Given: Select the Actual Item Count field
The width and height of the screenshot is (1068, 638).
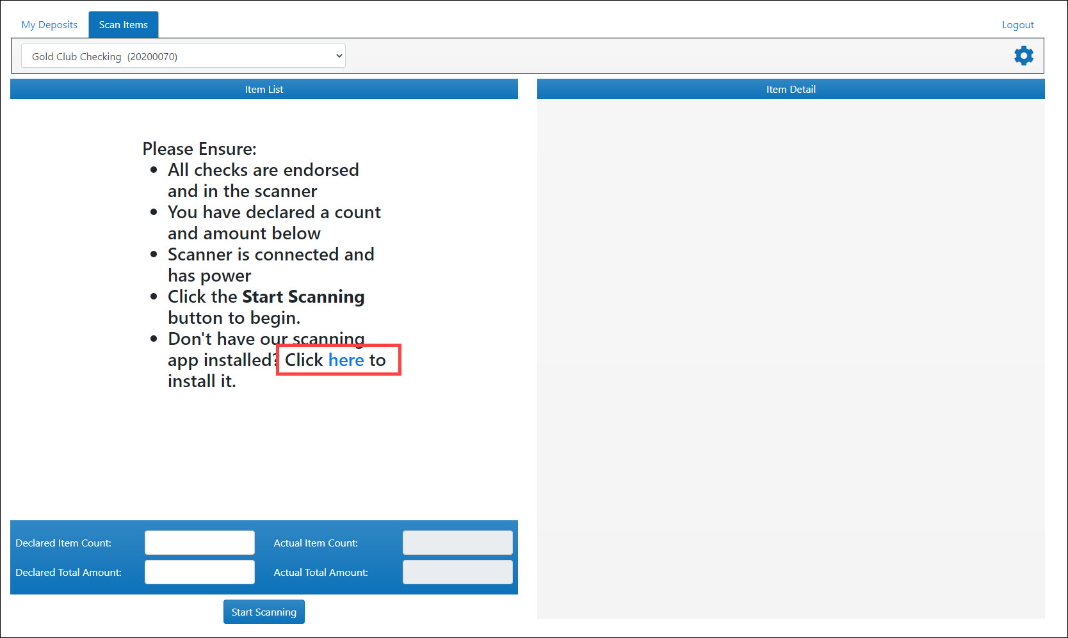Looking at the screenshot, I should pos(457,543).
